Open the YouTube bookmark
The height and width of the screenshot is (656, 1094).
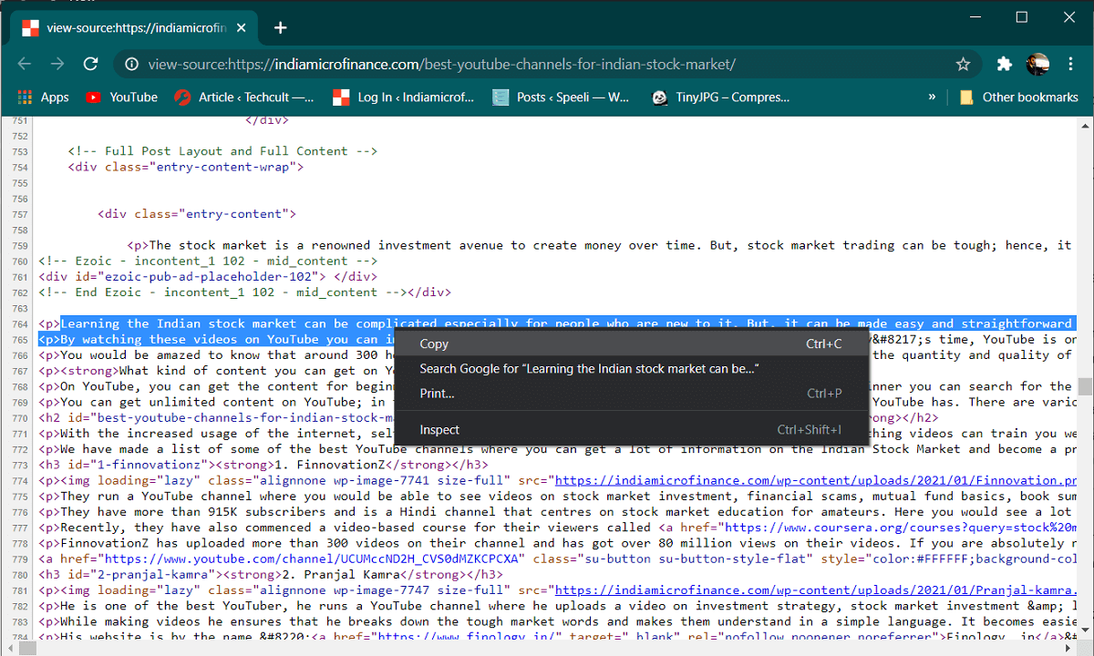[x=121, y=97]
